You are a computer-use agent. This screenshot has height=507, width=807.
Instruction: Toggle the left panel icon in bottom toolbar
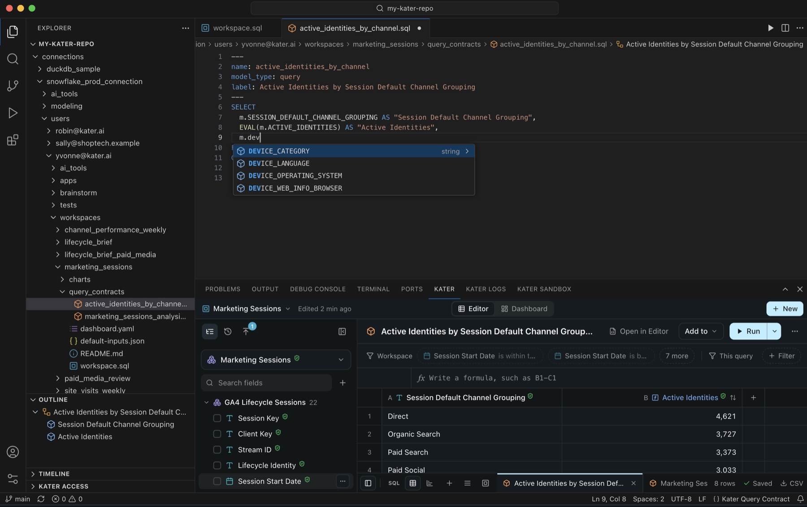click(x=368, y=483)
